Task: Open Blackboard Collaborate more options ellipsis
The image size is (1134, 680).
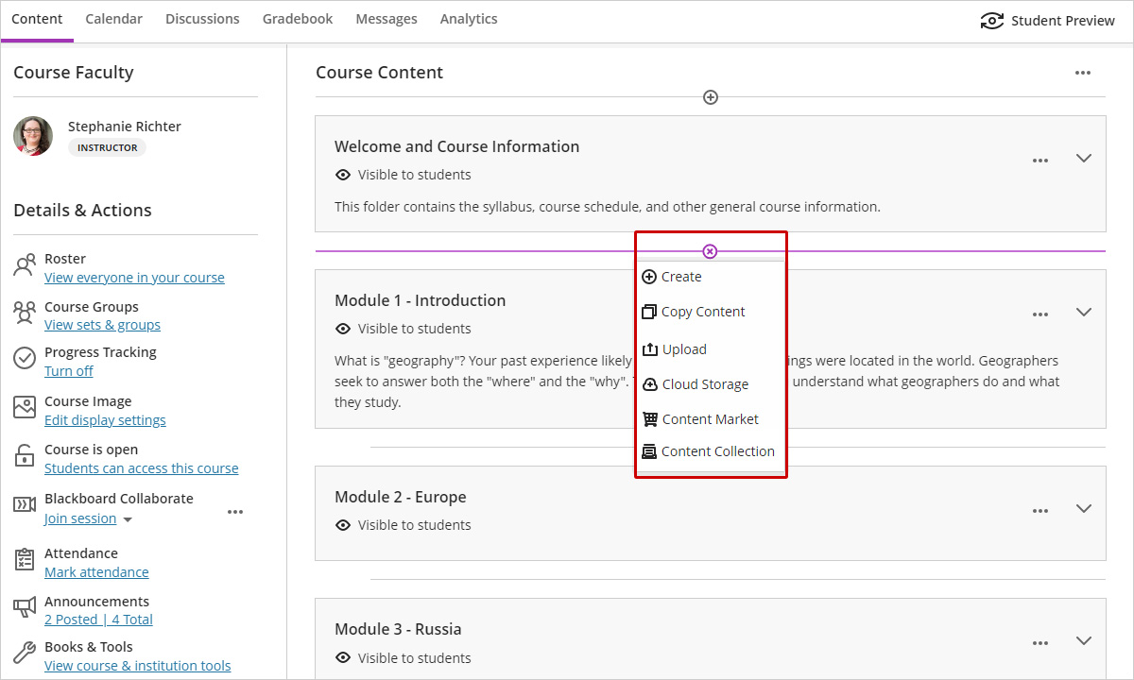Action: click(x=235, y=512)
